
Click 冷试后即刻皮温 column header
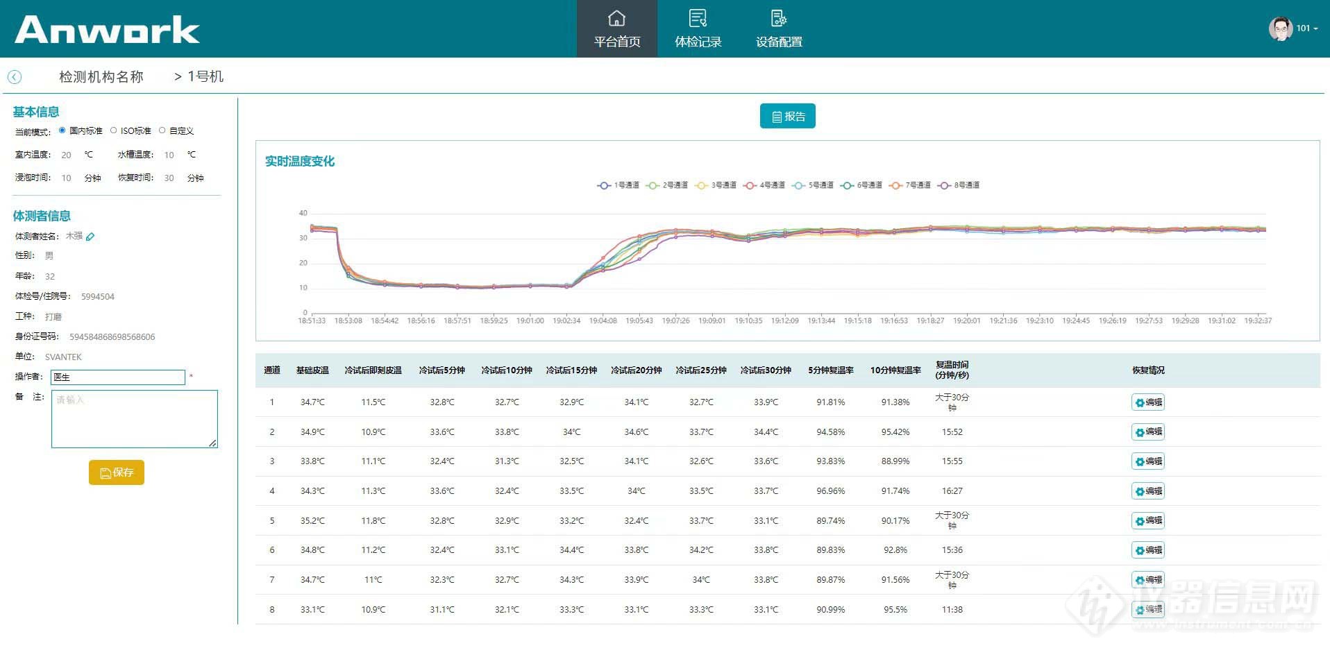point(373,370)
